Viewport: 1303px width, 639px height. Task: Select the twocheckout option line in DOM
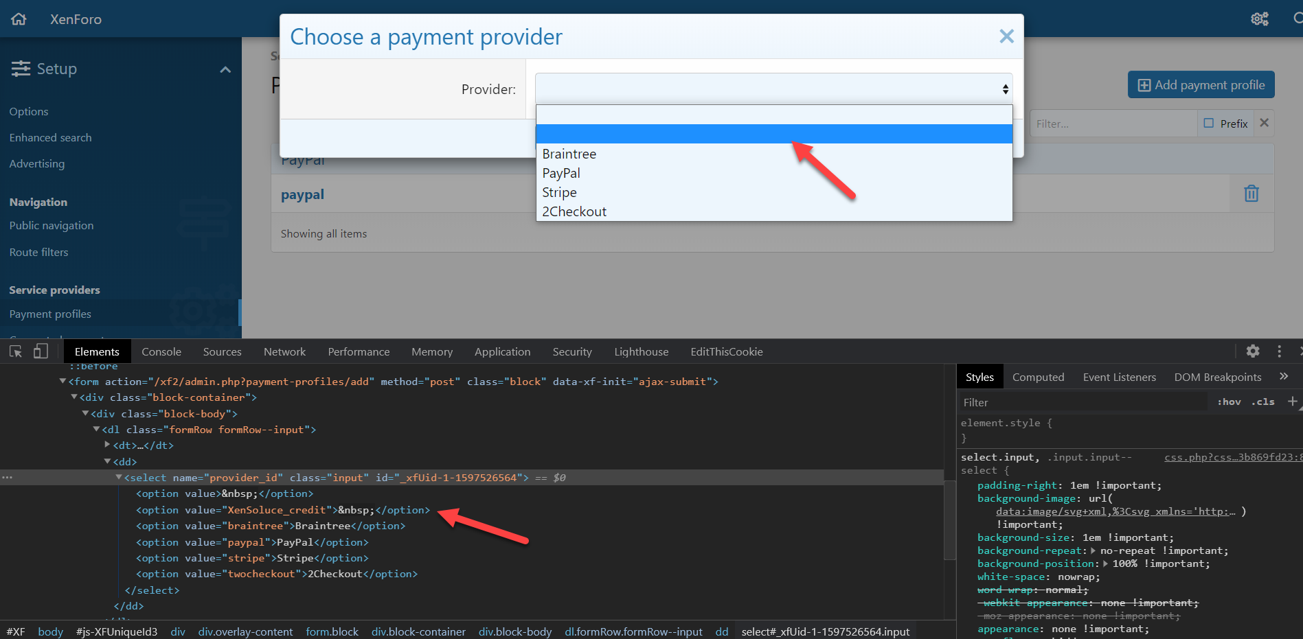click(x=277, y=574)
